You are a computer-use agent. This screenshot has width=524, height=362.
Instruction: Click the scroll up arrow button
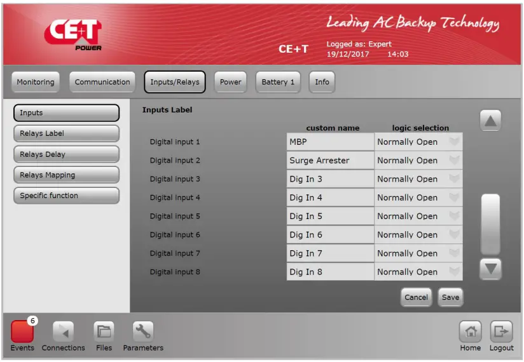(490, 121)
